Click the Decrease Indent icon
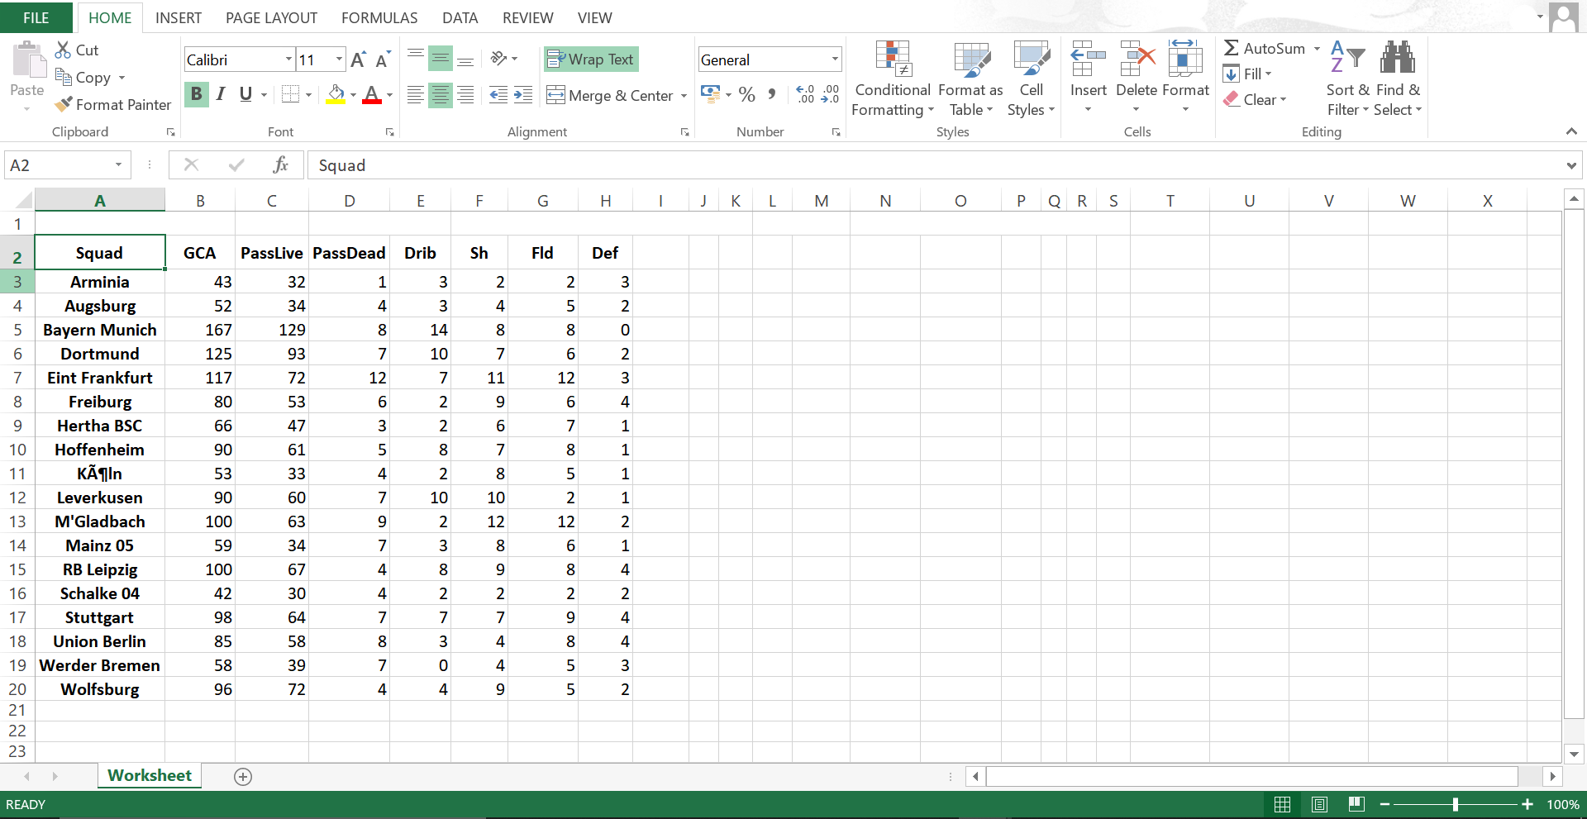Screen dimensions: 1587x819 pos(498,95)
